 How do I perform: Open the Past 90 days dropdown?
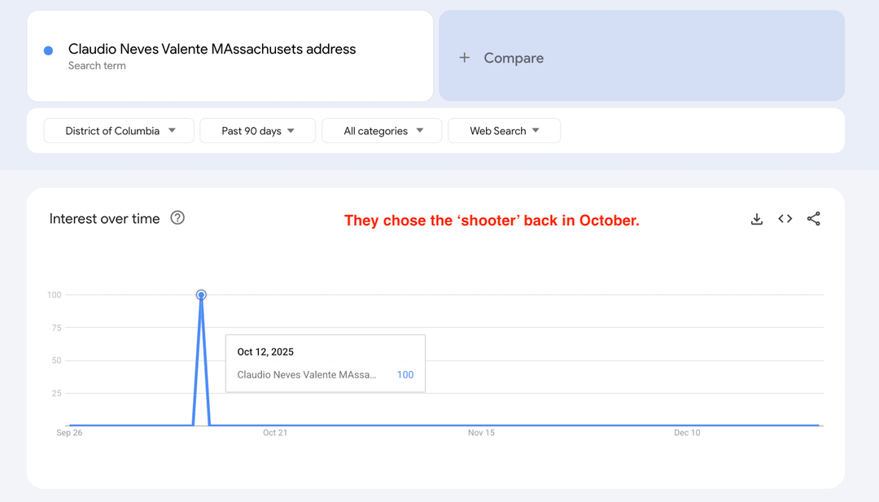click(x=257, y=130)
